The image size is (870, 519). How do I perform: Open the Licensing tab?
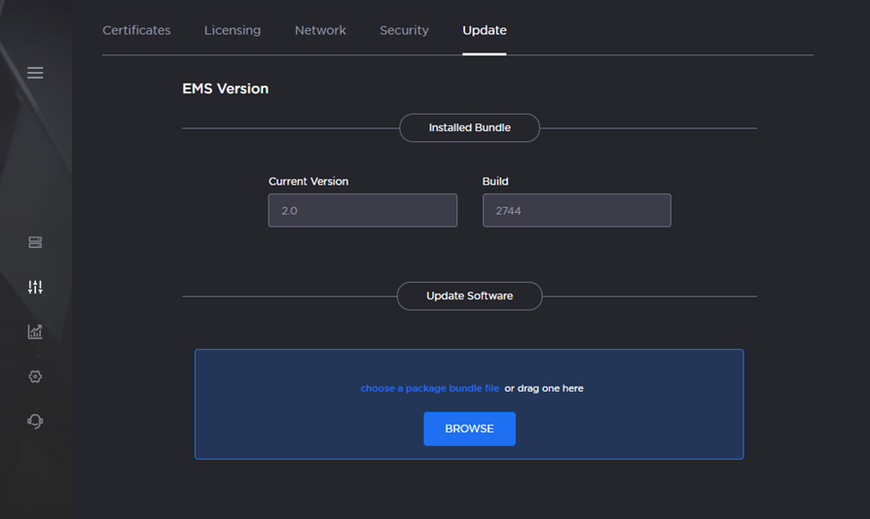[233, 30]
